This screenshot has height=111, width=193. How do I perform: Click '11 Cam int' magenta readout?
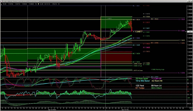(156, 78)
